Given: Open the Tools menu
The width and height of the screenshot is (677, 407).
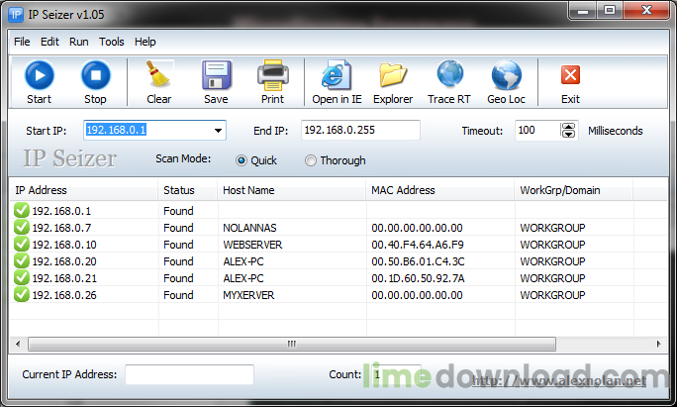Looking at the screenshot, I should coord(111,42).
